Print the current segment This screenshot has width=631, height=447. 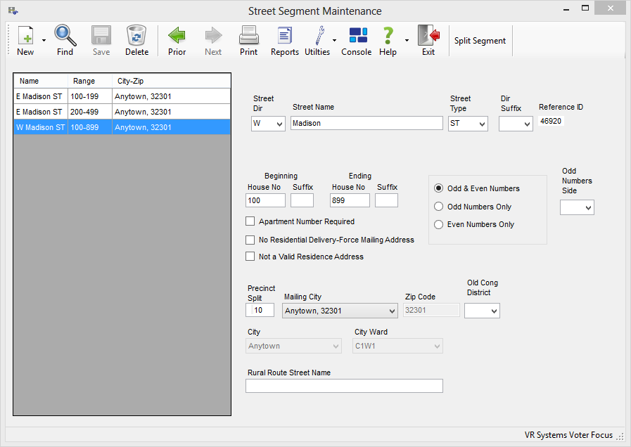click(x=249, y=40)
